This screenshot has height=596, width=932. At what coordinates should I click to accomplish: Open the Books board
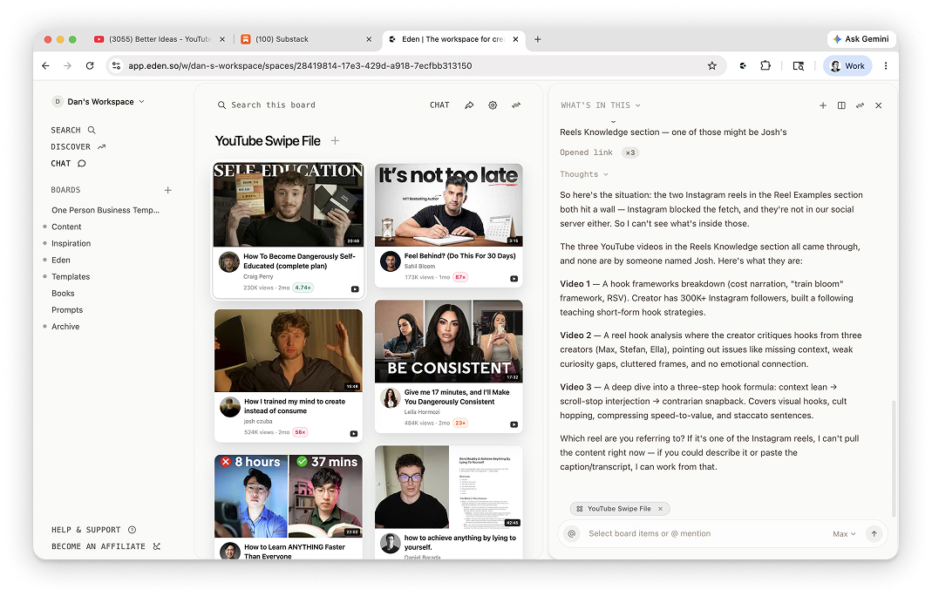click(x=63, y=293)
